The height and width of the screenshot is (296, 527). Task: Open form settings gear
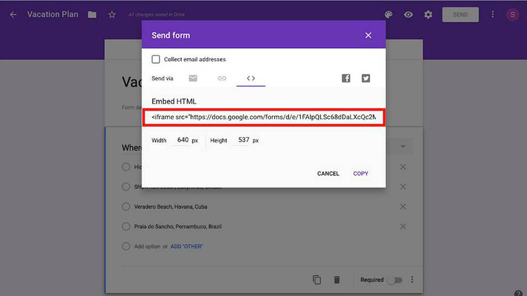pos(429,15)
